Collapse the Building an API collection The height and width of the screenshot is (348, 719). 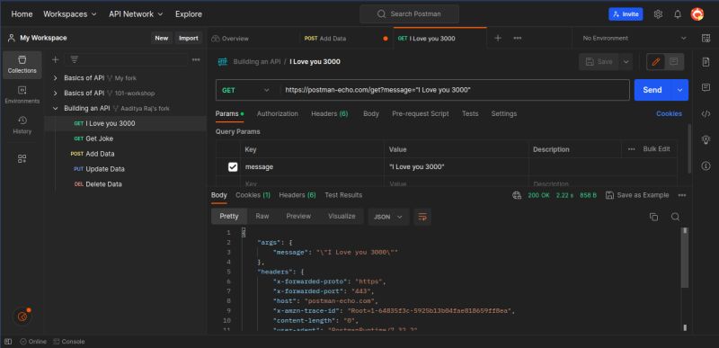56,108
